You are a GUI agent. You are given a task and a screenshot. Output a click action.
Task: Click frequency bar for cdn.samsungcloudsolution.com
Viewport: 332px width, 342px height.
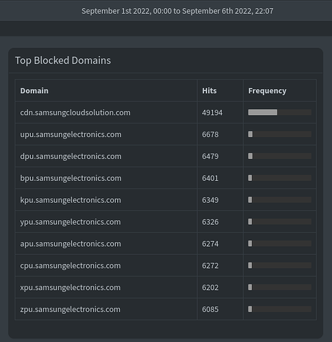pyautogui.click(x=280, y=112)
